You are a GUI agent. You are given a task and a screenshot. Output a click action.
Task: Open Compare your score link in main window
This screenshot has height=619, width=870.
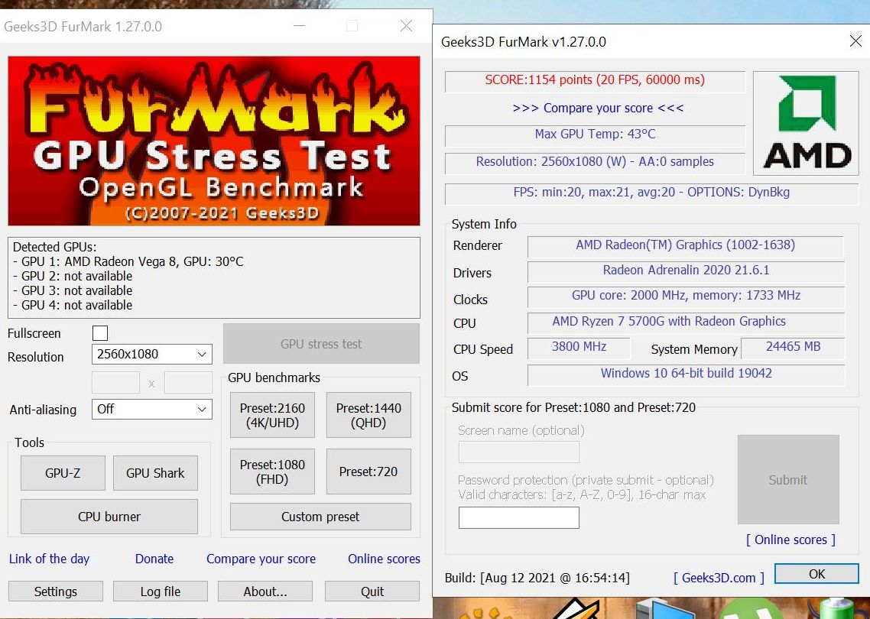click(x=261, y=559)
